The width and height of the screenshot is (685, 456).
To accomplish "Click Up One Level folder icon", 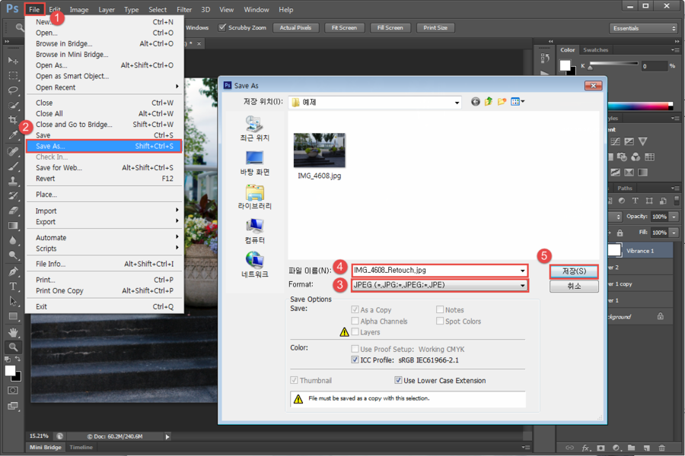I will tap(489, 102).
